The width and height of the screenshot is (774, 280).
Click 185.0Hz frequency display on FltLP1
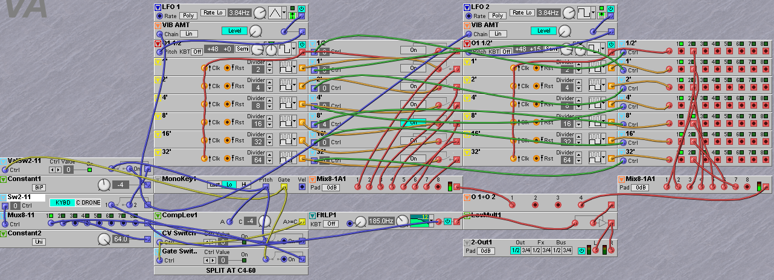click(381, 221)
